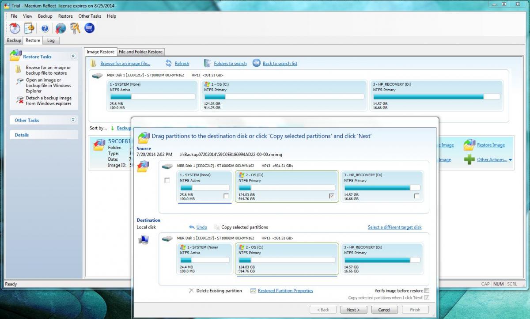Click the folder icon beside Browse for an image
The height and width of the screenshot is (319, 530).
(x=19, y=69)
